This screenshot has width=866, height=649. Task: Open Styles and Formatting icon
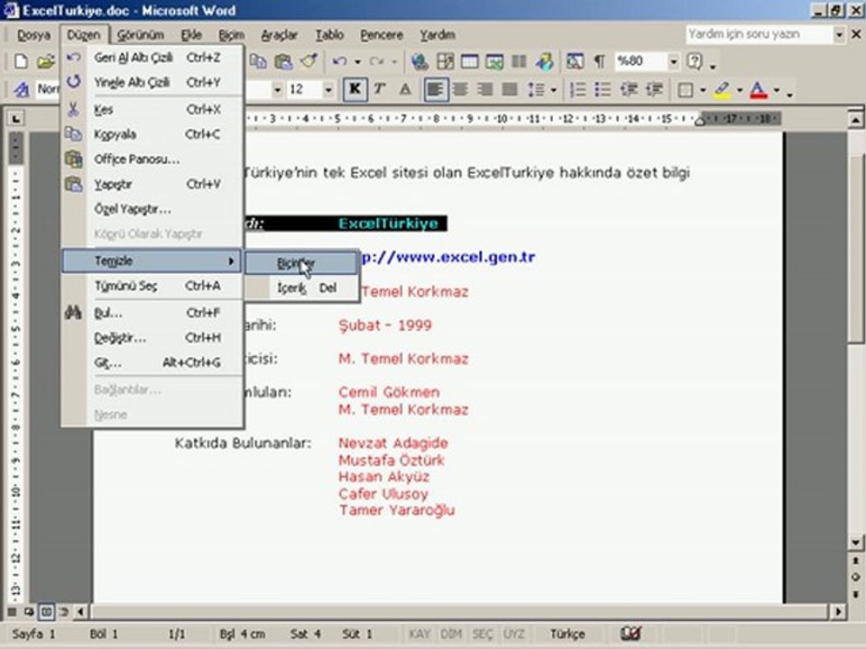click(21, 89)
